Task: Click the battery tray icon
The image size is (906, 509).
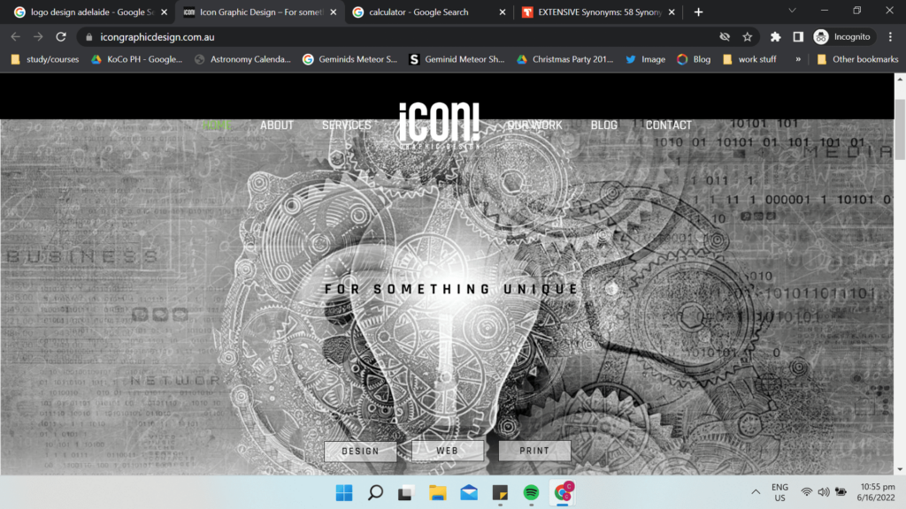Action: tap(841, 492)
